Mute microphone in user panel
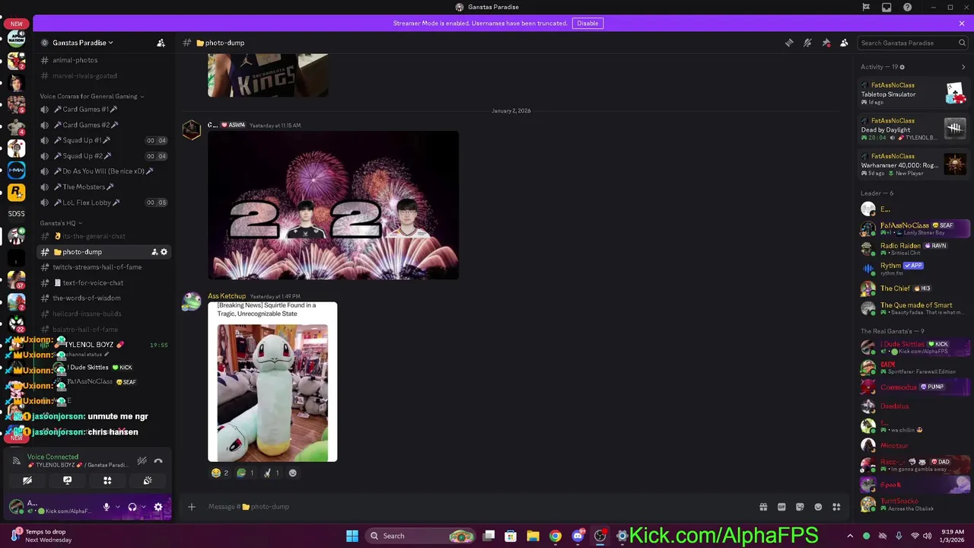 pos(107,507)
